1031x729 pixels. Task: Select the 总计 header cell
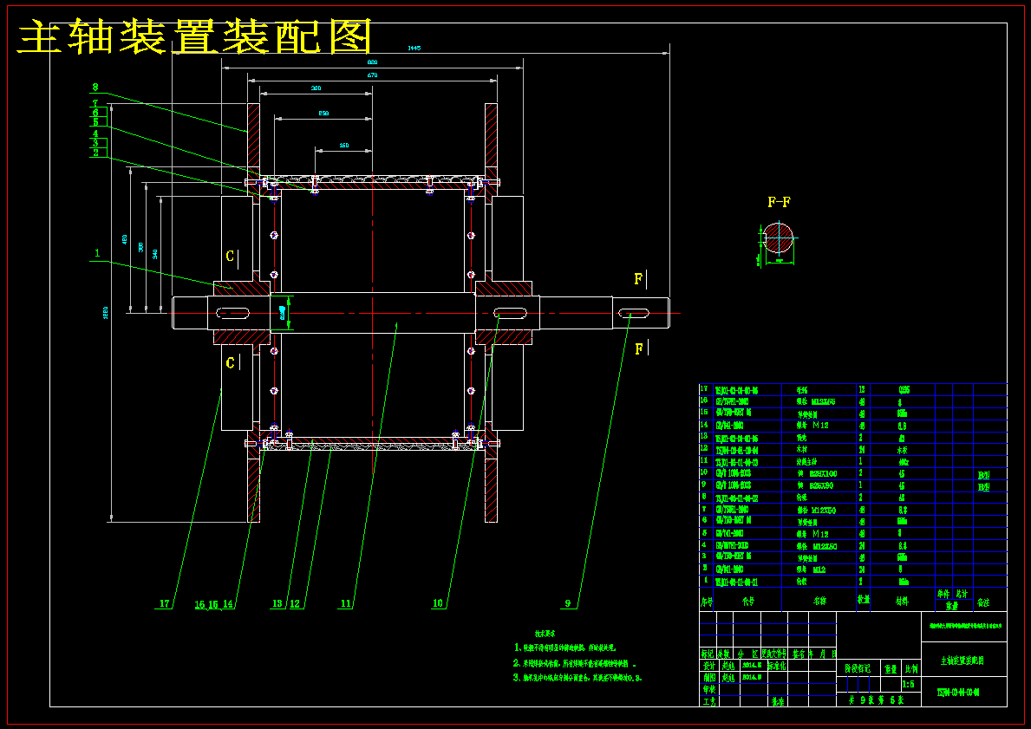point(962,594)
